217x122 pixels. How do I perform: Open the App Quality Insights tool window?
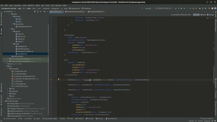[50, 119]
